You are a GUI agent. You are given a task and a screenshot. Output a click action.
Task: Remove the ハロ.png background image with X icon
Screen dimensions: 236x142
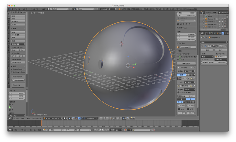click(x=194, y=67)
